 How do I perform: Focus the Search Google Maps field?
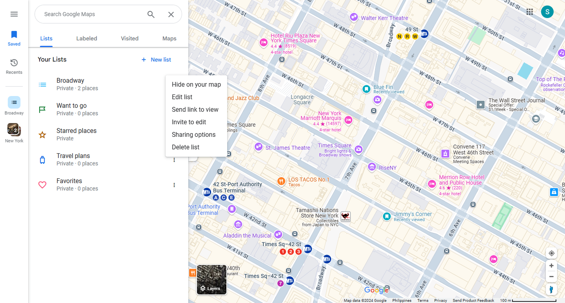pyautogui.click(x=93, y=14)
